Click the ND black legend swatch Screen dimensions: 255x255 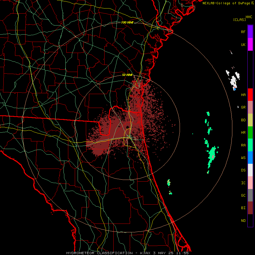click(250, 220)
